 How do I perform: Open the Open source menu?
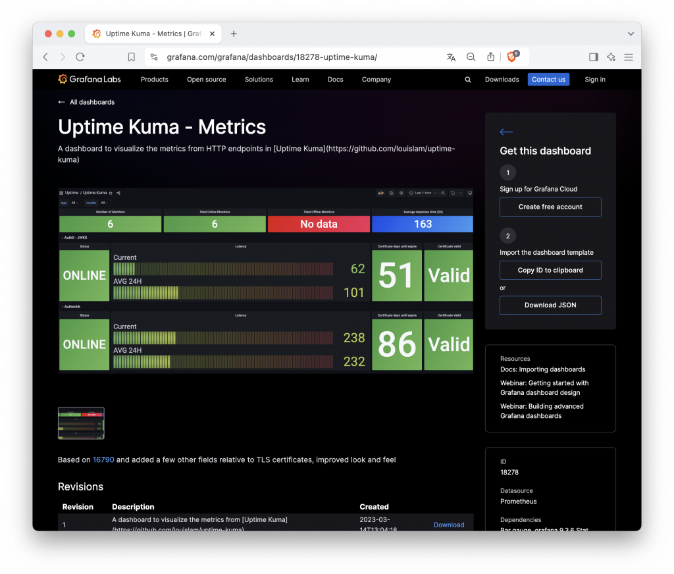pos(206,80)
